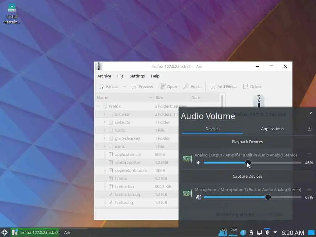Image resolution: width=316 pixels, height=237 pixels.
Task: Click the Find toolbar button
Action: (193, 86)
